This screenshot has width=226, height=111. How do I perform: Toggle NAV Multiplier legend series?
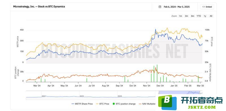147,104
